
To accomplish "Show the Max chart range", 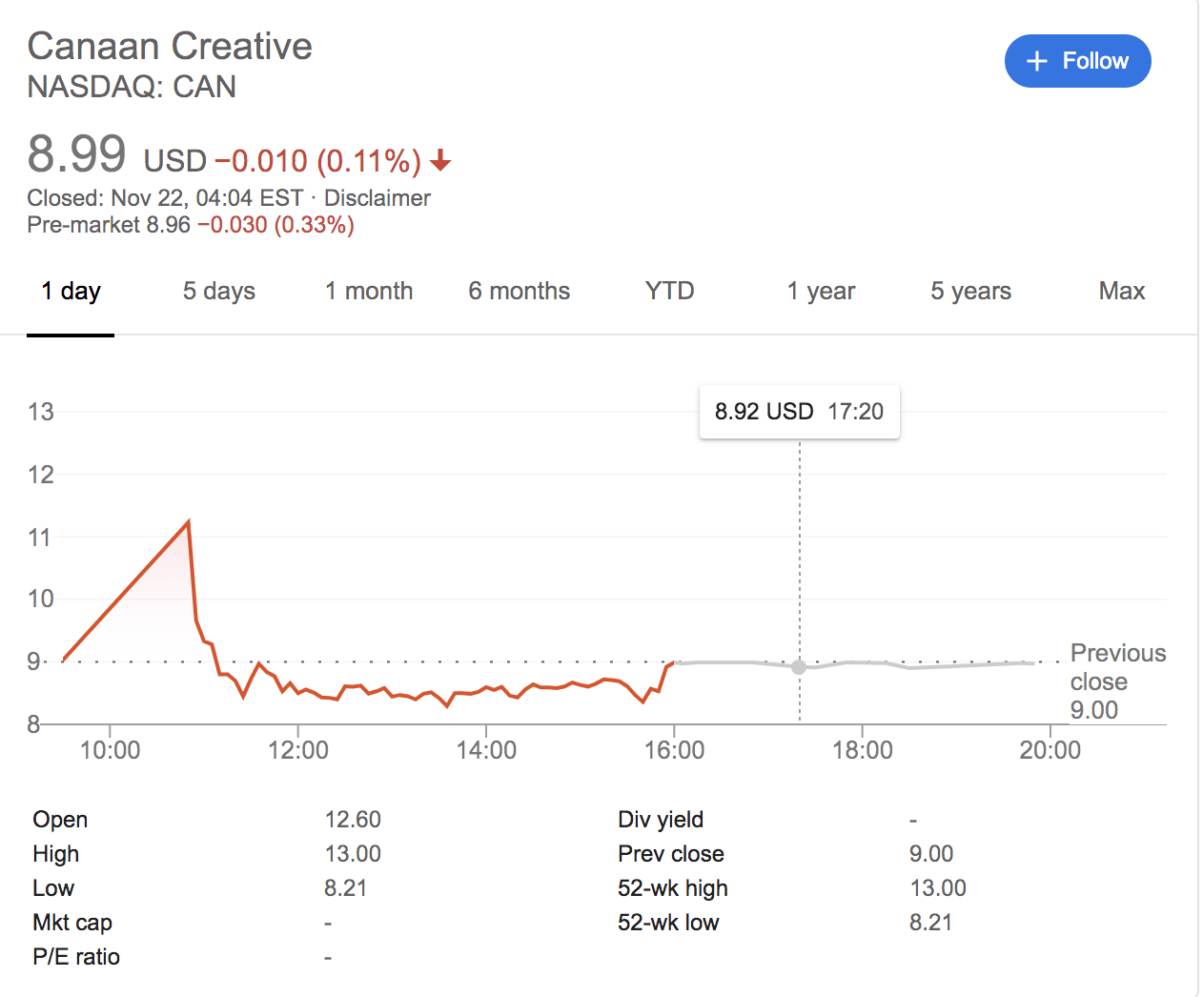I will pos(1121,291).
